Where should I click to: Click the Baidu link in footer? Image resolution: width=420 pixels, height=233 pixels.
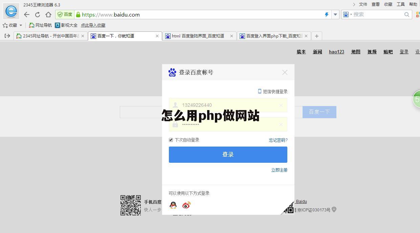click(301, 202)
